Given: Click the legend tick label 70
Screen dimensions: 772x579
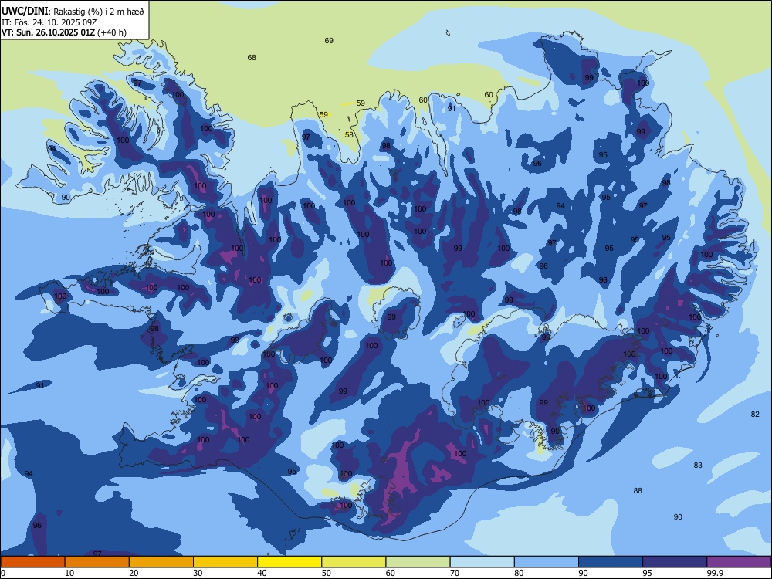Looking at the screenshot, I should coord(455,573).
